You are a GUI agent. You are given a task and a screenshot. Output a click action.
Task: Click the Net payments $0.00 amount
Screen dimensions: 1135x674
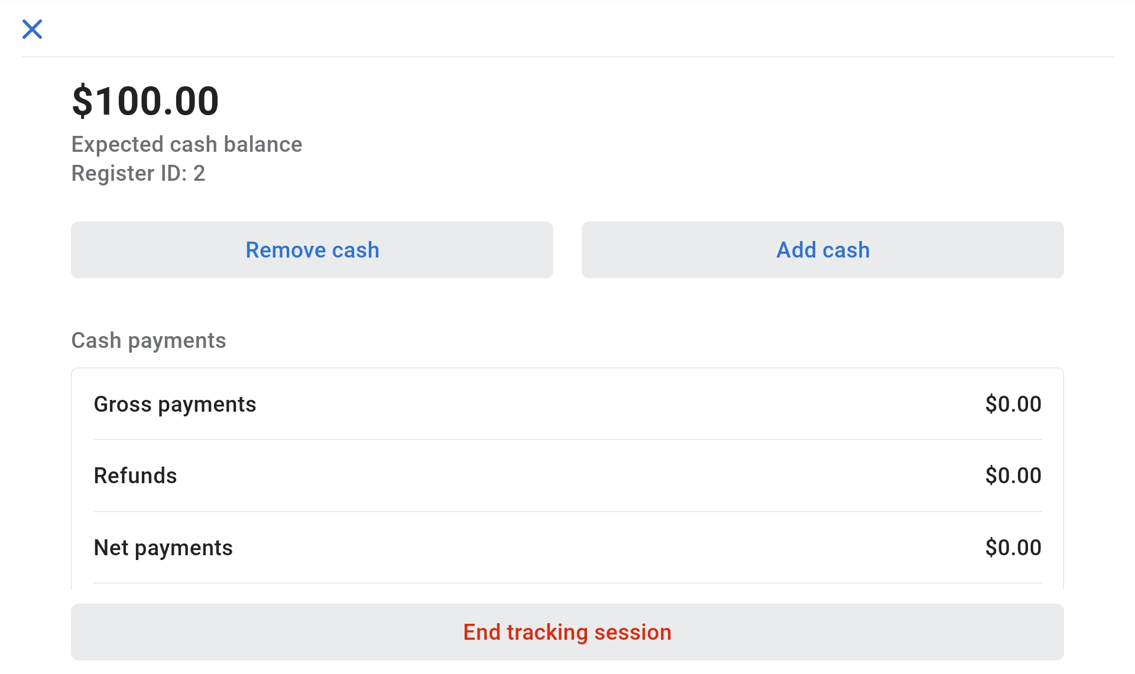[x=1013, y=548]
